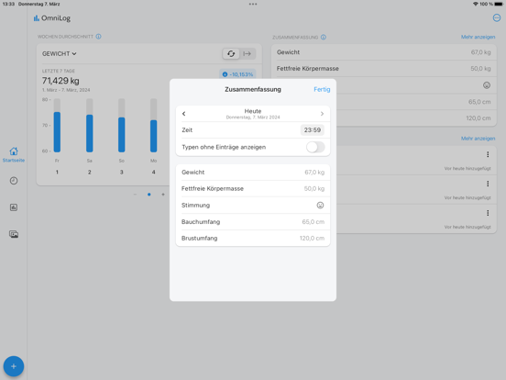This screenshot has width=506, height=380.
Task: Open the GEWICHT dropdown selector
Action: click(59, 53)
